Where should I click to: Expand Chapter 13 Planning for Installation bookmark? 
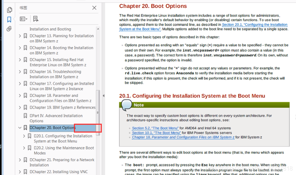20,36
